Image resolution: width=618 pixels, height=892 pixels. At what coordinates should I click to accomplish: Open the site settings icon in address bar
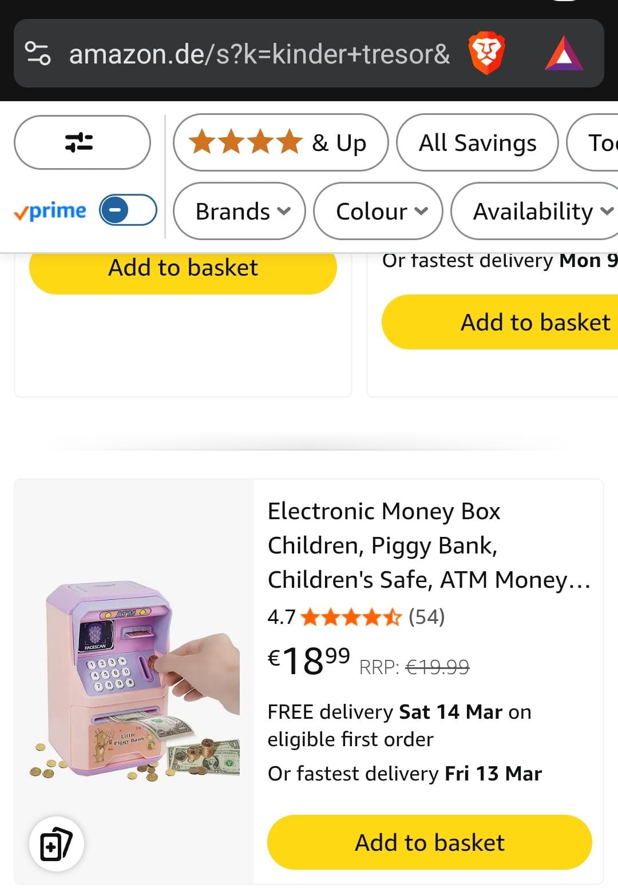(38, 54)
